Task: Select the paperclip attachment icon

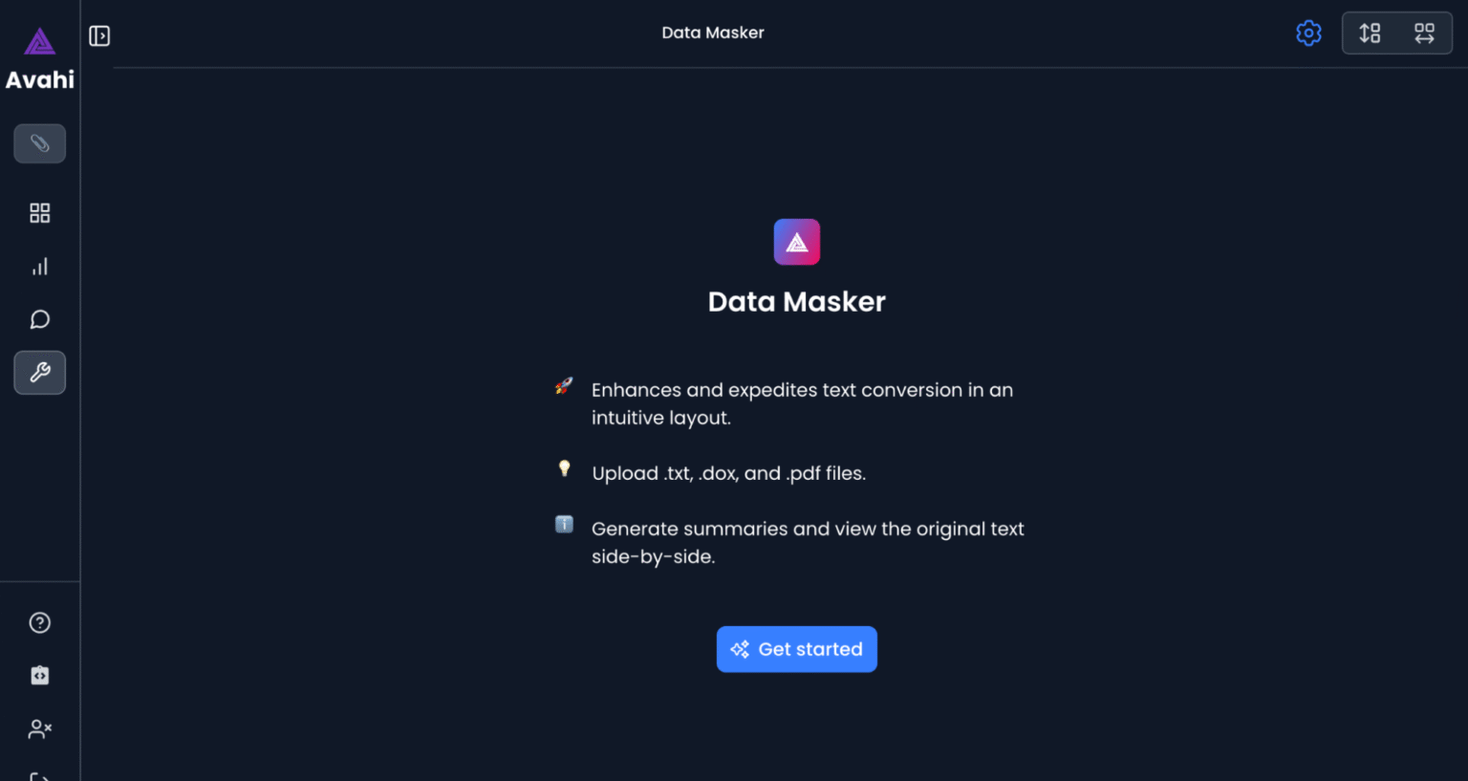Action: click(39, 143)
